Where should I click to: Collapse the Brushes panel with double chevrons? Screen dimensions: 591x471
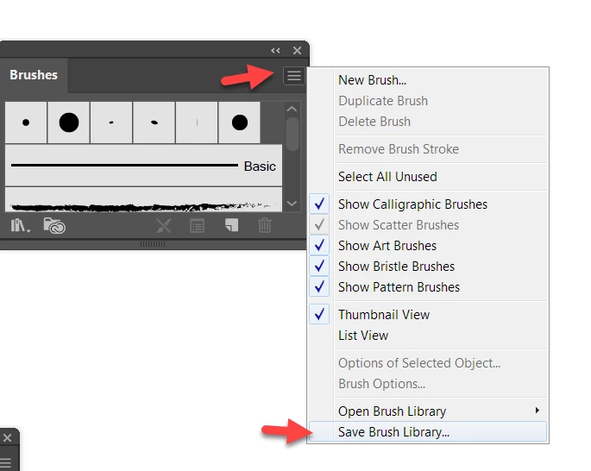[x=275, y=51]
